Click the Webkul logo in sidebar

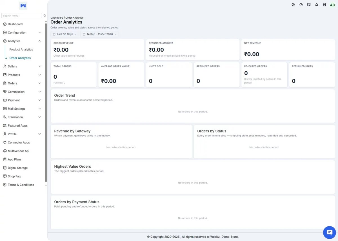pyautogui.click(x=23, y=5)
